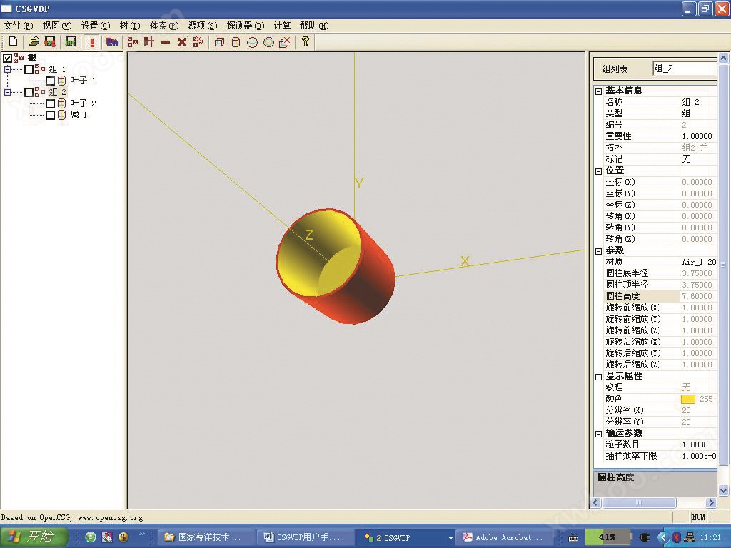Open the 组列表 combo box showing 组_2

tap(685, 68)
